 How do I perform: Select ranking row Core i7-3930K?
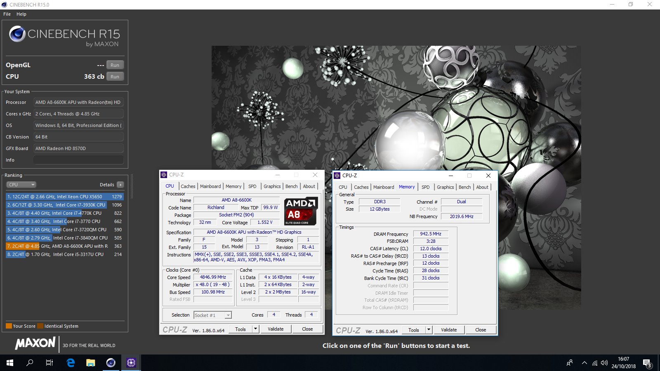point(64,205)
